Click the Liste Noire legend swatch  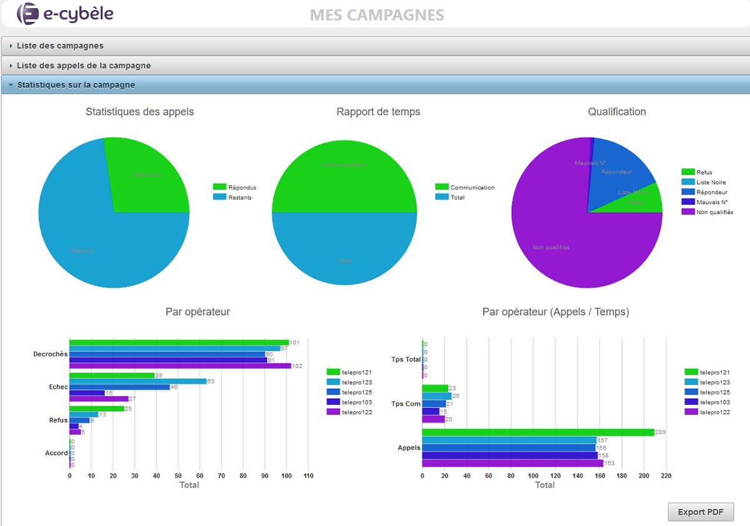click(687, 182)
